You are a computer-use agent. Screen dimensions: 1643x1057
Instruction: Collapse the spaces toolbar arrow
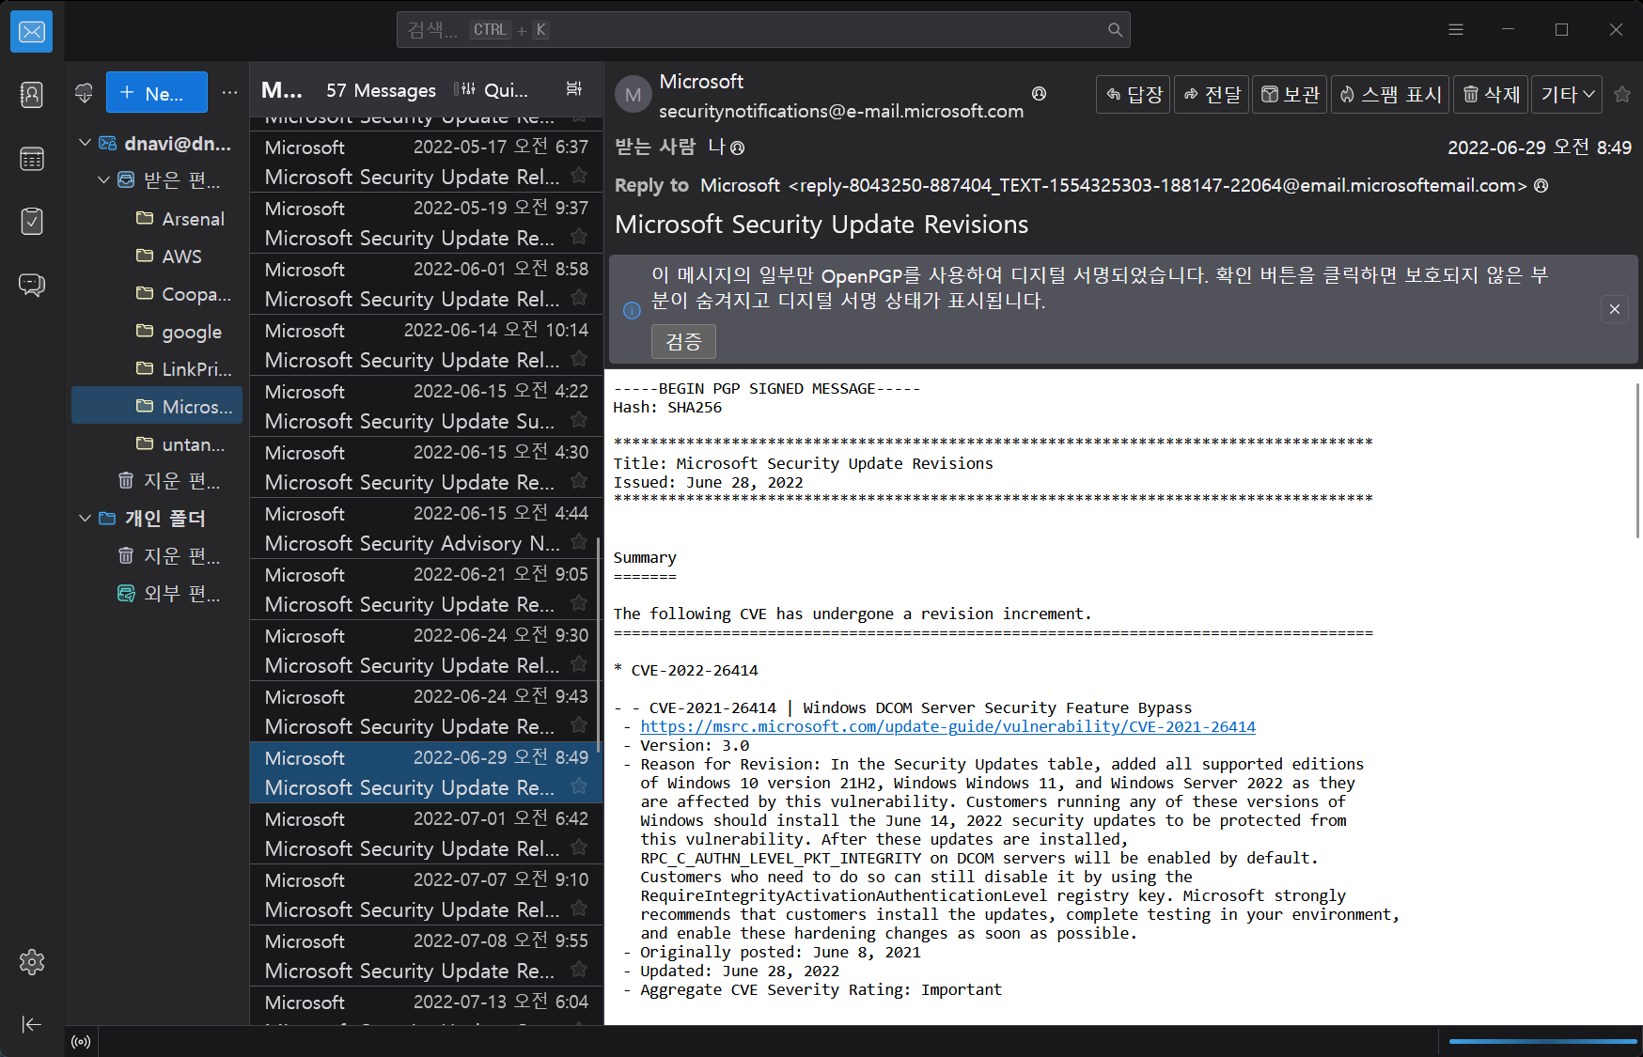click(x=31, y=1024)
